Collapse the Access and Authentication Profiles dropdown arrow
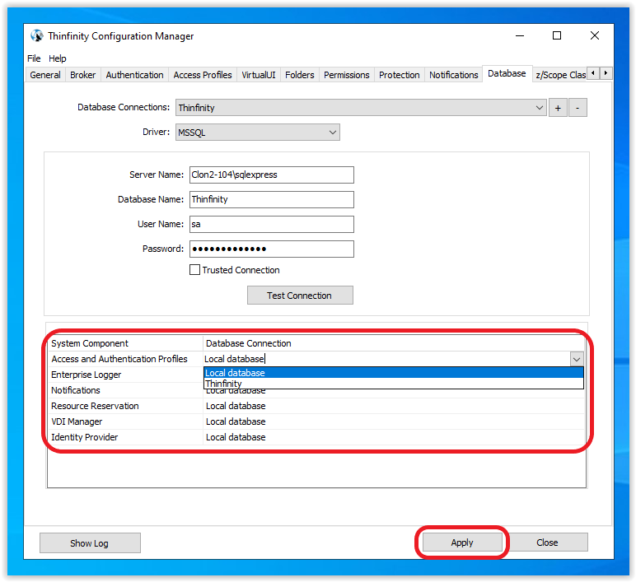This screenshot has height=582, width=636. [x=577, y=359]
